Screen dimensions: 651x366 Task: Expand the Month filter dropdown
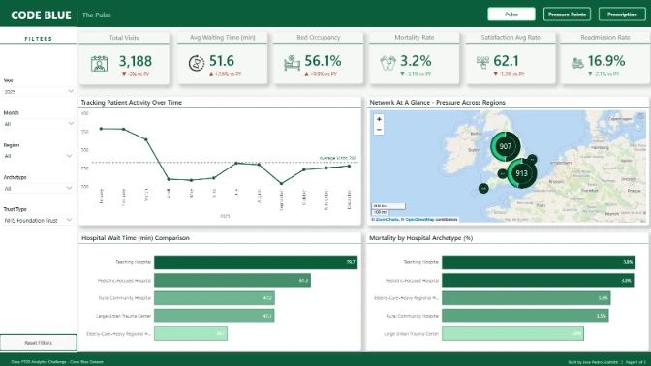38,124
